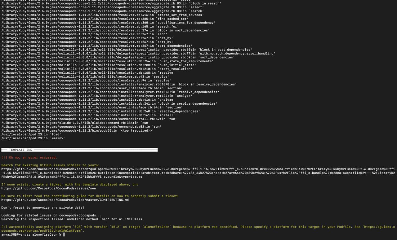Click the installer.rb:240 'resolve_dependencies' line
The width and height of the screenshot is (397, 240).
tap(101, 111)
